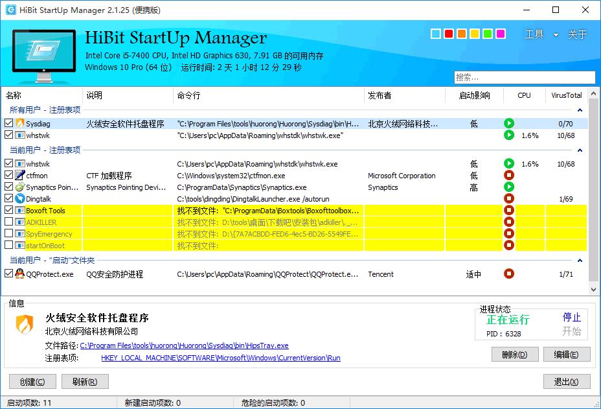Screen dimensions: 601x409
Task: Disable Synaptics Pointing Device checkbox
Action: click(x=9, y=187)
